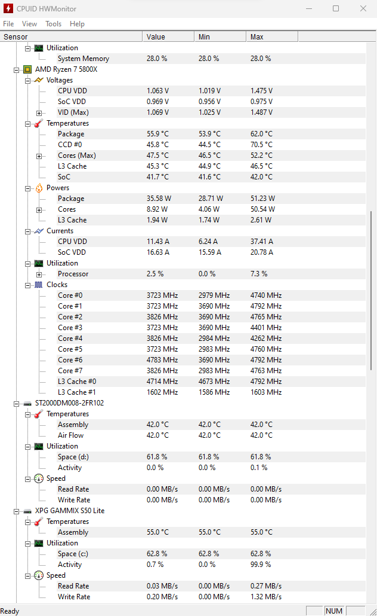The width and height of the screenshot is (377, 616).
Task: Expand the Cores (Max) temperature entry
Action: point(39,156)
